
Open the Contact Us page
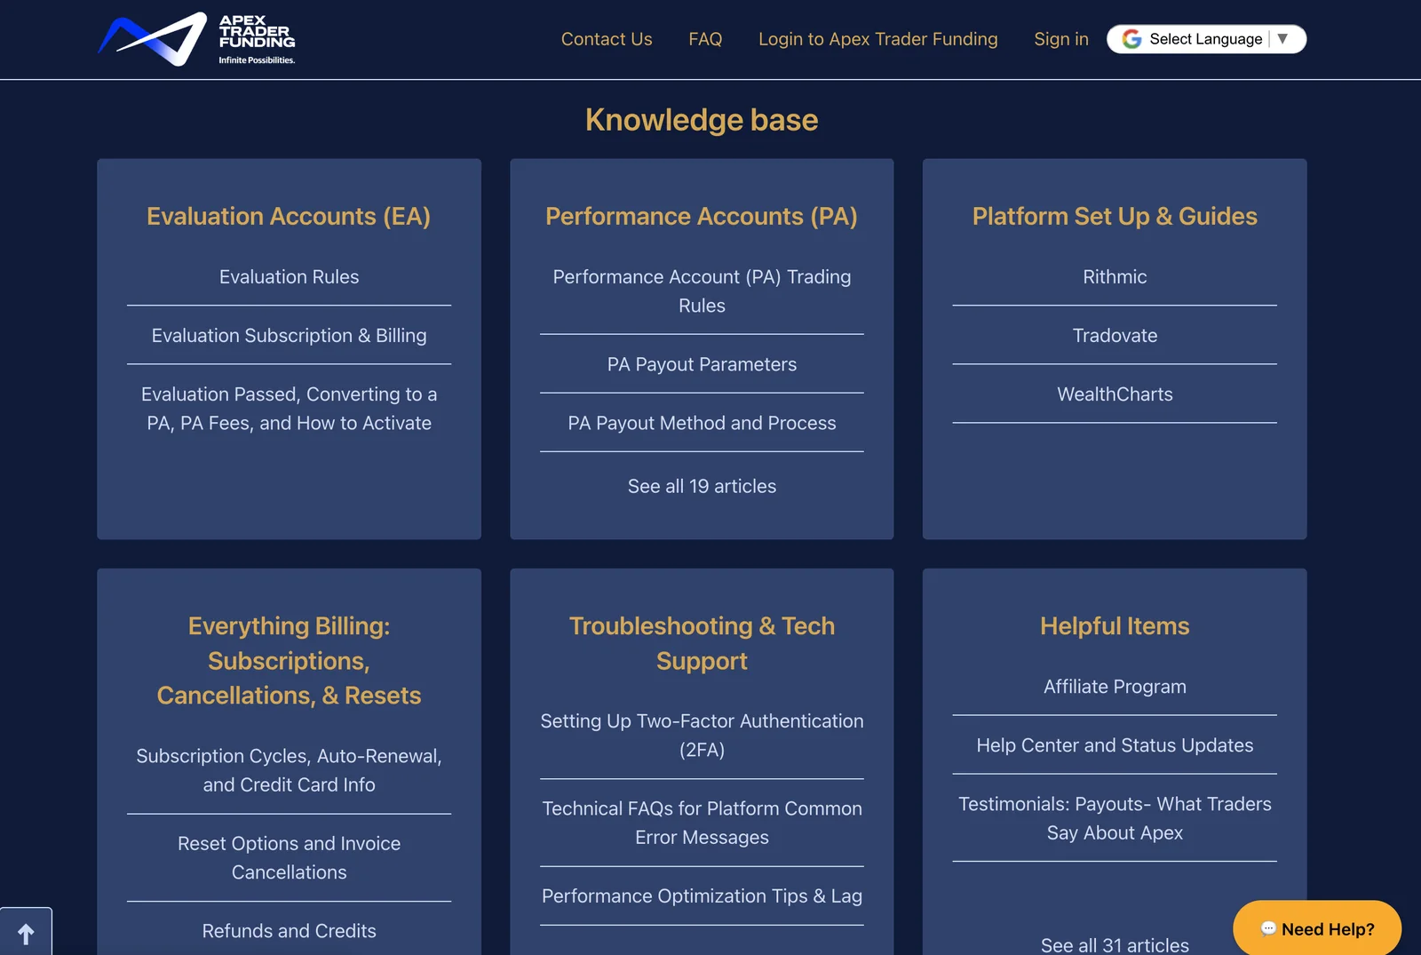coord(607,39)
